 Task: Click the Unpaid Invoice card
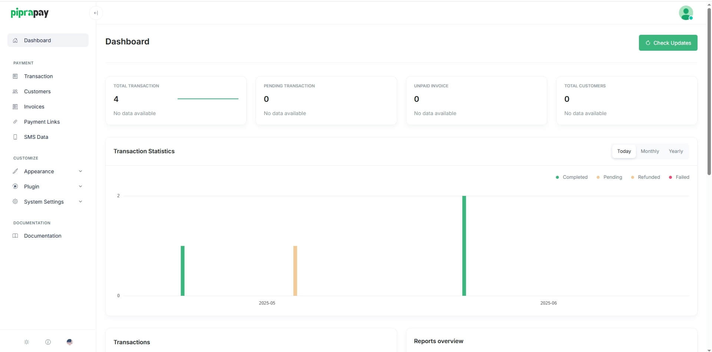pyautogui.click(x=477, y=101)
